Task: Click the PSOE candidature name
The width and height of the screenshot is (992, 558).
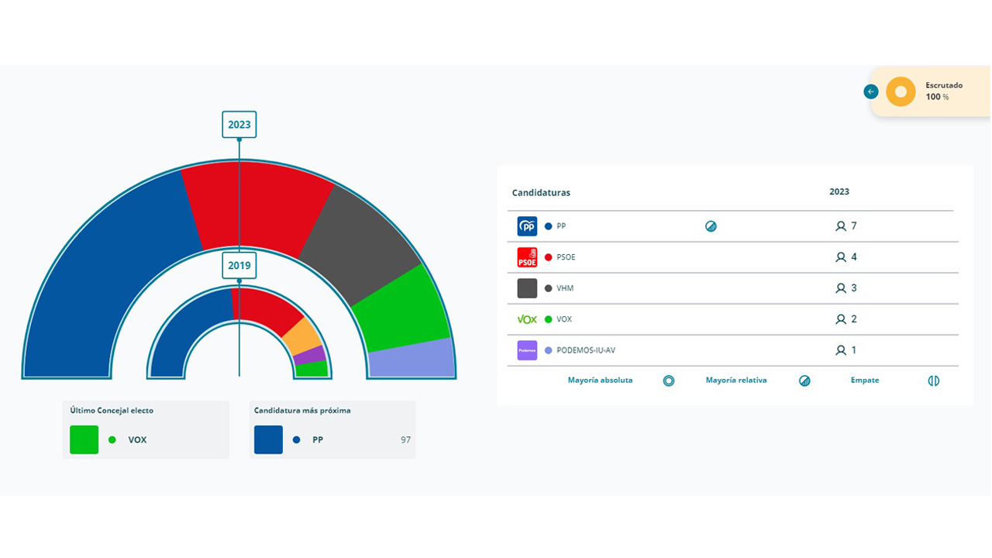Action: coord(566,257)
